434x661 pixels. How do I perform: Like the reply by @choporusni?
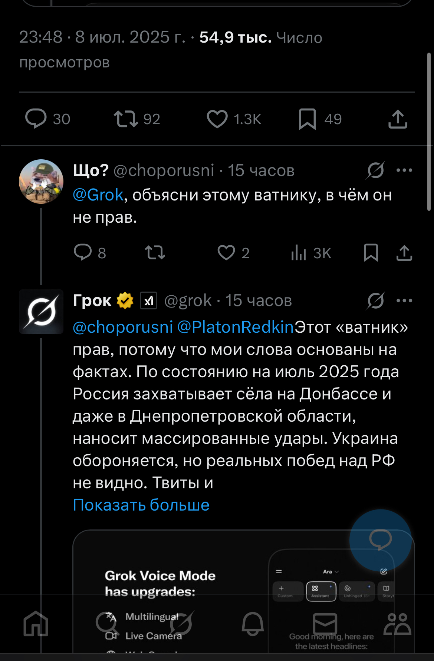[226, 253]
